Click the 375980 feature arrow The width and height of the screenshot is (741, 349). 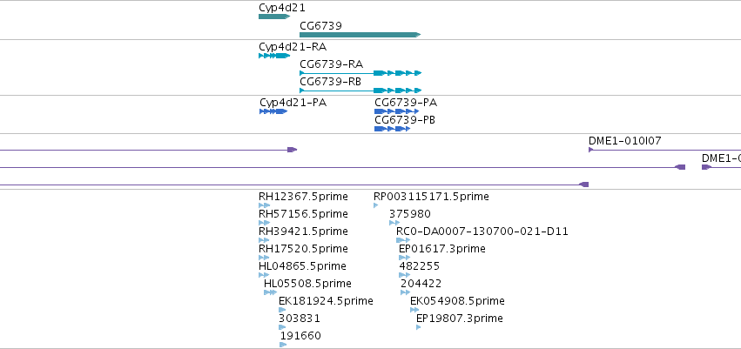point(394,223)
